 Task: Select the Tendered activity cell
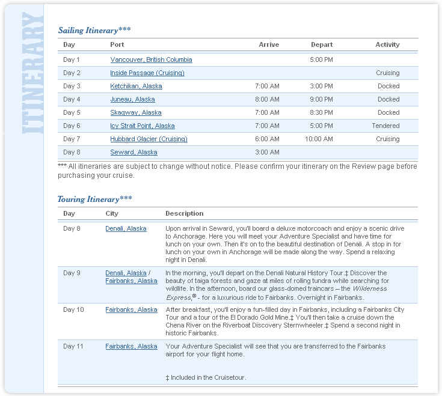click(385, 126)
